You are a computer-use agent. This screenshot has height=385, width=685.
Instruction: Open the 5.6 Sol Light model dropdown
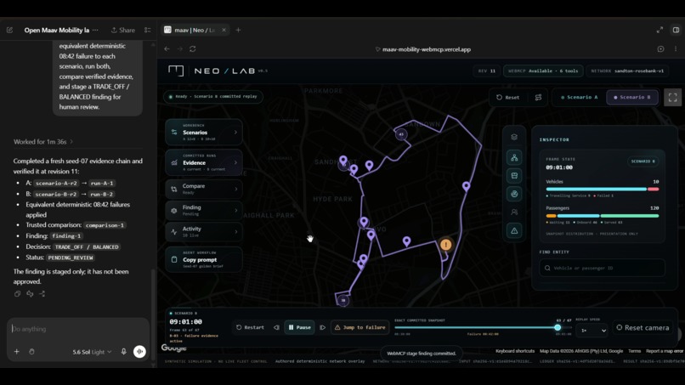92,352
